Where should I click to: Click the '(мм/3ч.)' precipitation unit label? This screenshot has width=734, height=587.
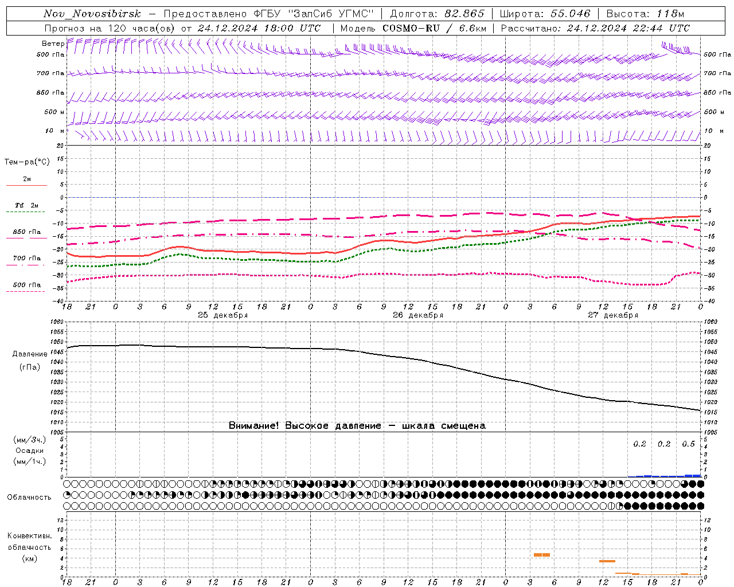click(30, 440)
